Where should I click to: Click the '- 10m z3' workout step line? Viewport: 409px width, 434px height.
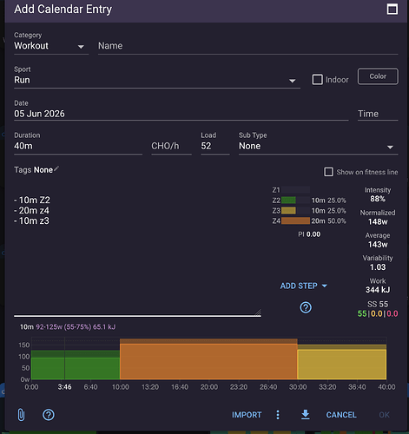coord(31,220)
